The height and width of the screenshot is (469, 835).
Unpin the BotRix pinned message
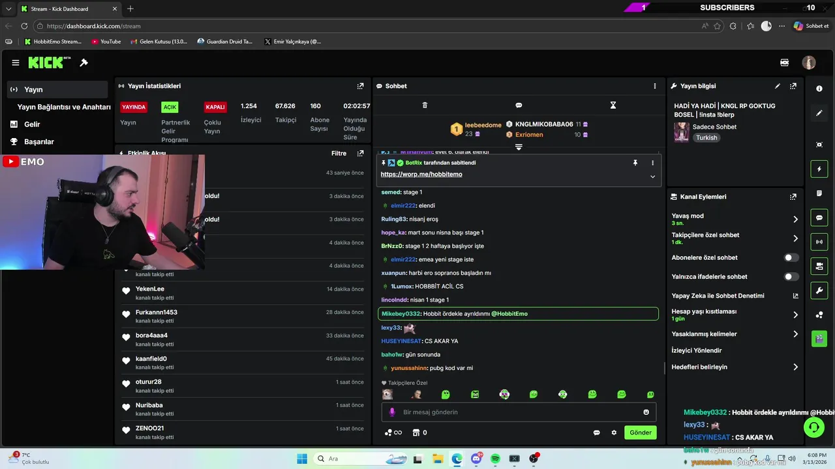tap(635, 163)
